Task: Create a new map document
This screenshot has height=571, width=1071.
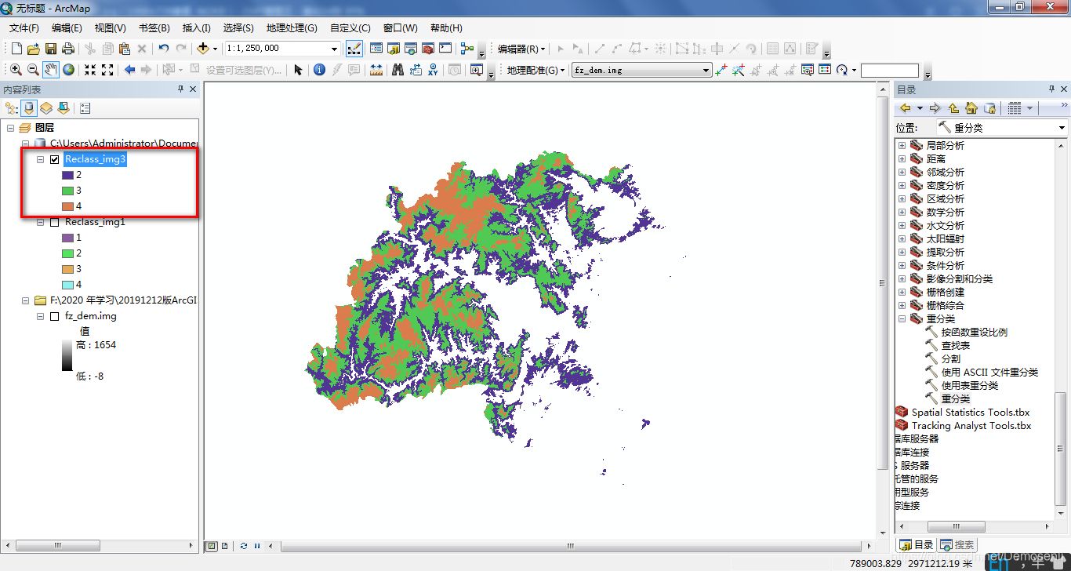Action: click(16, 48)
